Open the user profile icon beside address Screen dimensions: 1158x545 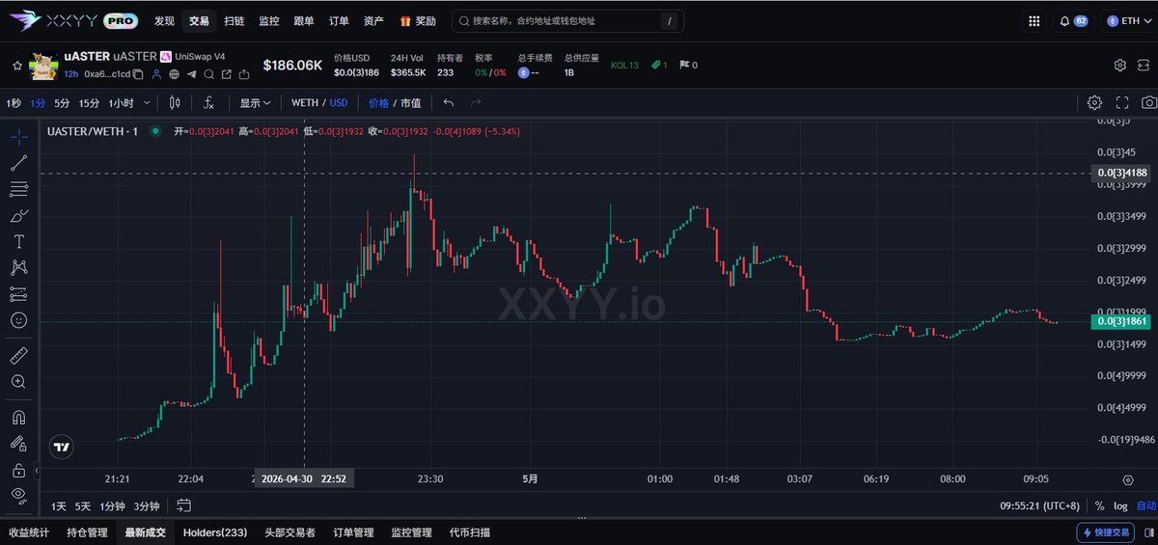[x=157, y=74]
